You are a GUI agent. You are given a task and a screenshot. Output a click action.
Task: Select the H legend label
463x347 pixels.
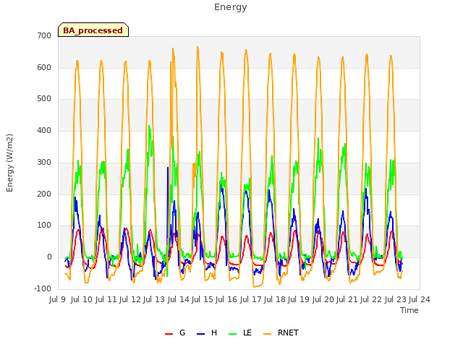pos(214,333)
